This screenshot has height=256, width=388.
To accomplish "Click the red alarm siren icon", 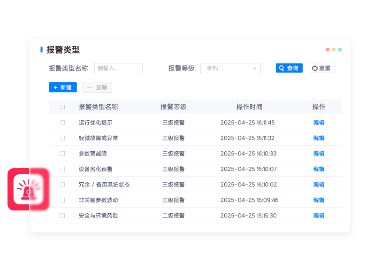I will [x=28, y=189].
